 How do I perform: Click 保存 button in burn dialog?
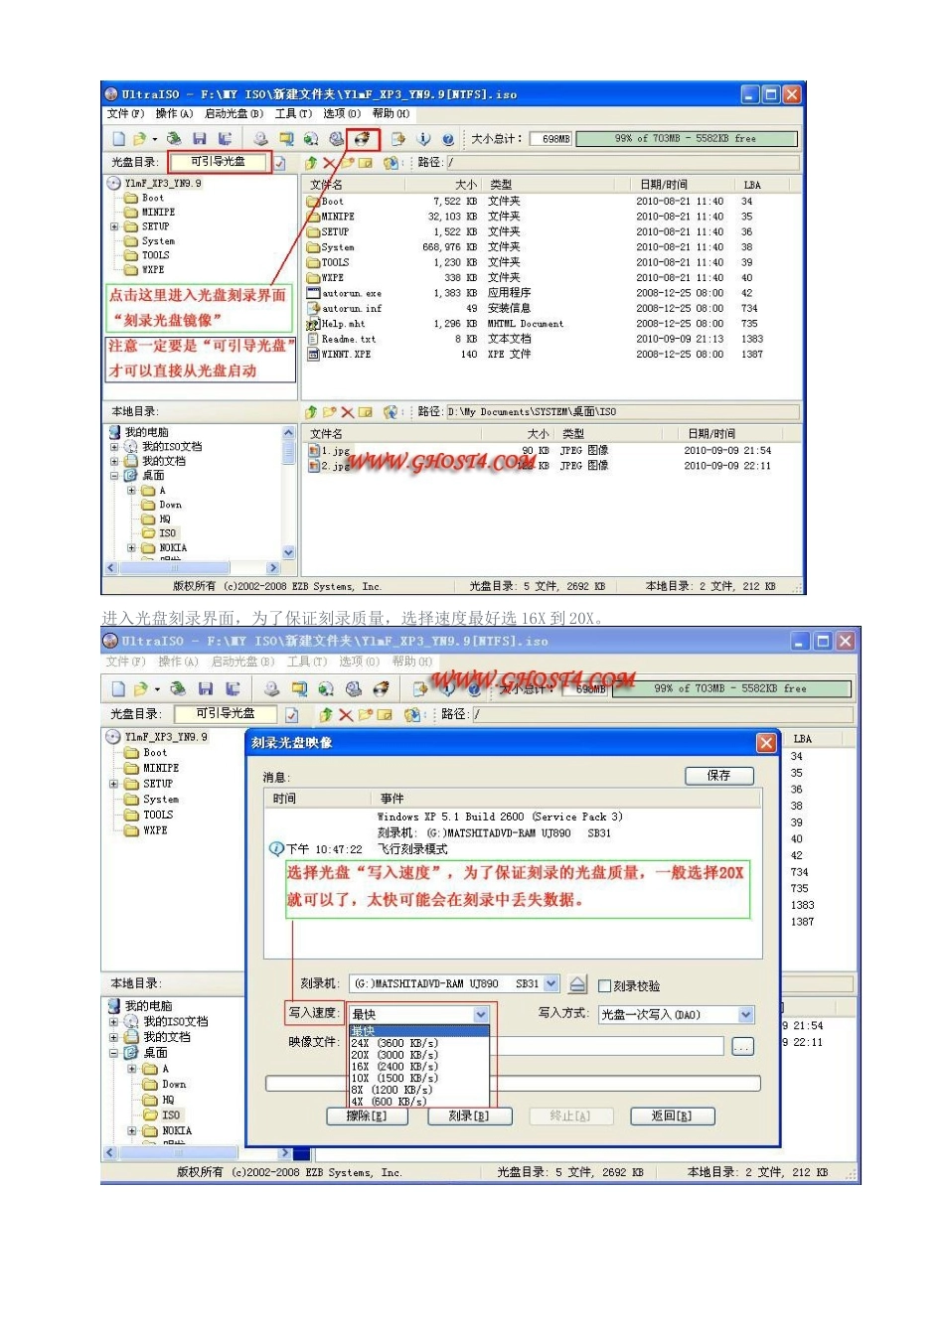tap(718, 776)
